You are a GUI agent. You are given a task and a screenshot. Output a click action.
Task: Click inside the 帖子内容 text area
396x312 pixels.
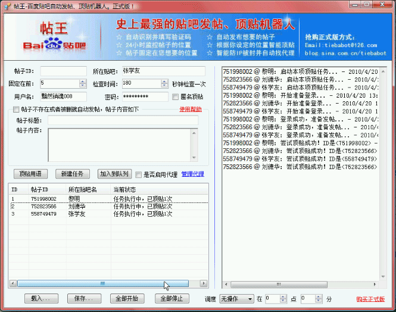[120, 145]
